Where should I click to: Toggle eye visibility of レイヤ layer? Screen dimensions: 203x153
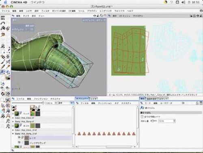tap(19, 138)
